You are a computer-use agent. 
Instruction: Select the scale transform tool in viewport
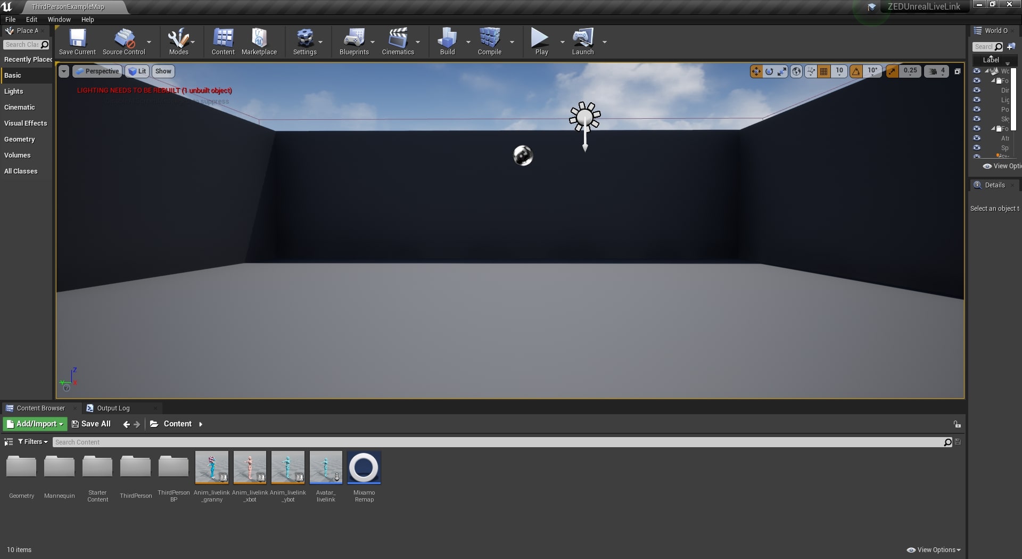point(782,71)
